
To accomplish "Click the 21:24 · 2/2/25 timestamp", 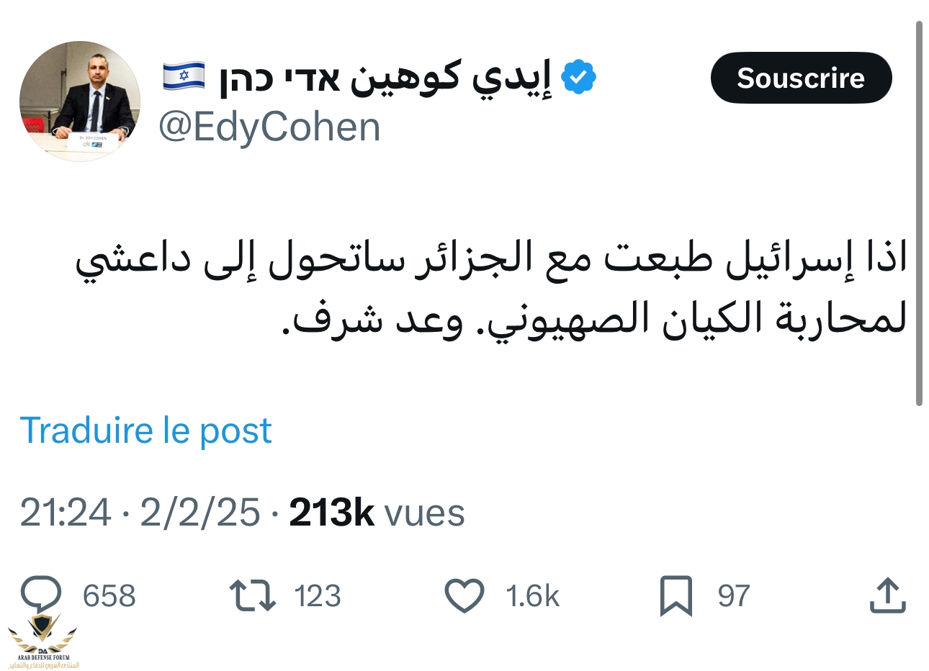I will point(140,513).
